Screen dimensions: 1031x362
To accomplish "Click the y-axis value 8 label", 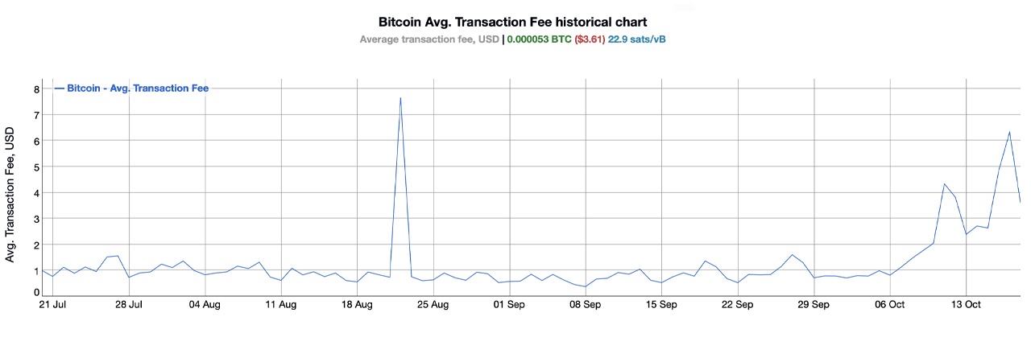I will 36,89.
